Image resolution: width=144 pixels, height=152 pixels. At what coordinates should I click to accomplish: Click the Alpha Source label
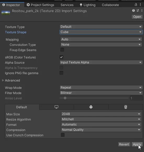(x=15, y=63)
